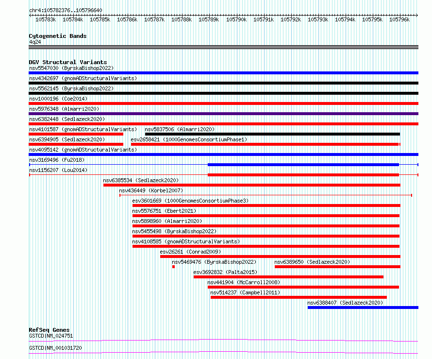Select esv2658421 (1000GenomesConsortiumPhase1) label
The image size is (432, 359).
coord(189,139)
